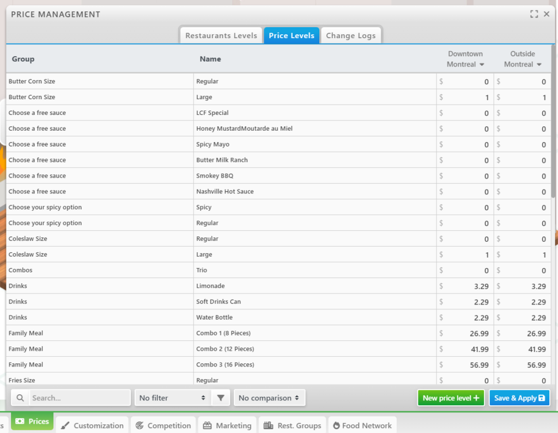Screen dimensions: 558x433
Task: Open the Food Network tab
Action: pos(361,425)
